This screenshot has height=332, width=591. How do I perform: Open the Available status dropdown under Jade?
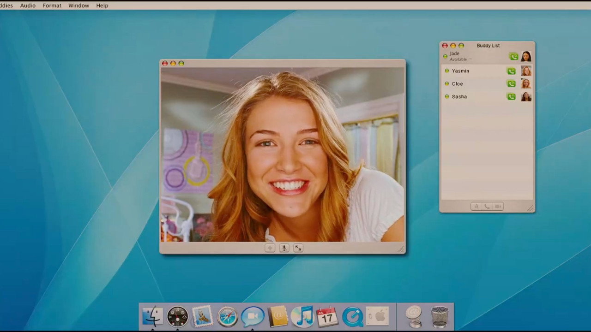click(x=461, y=59)
